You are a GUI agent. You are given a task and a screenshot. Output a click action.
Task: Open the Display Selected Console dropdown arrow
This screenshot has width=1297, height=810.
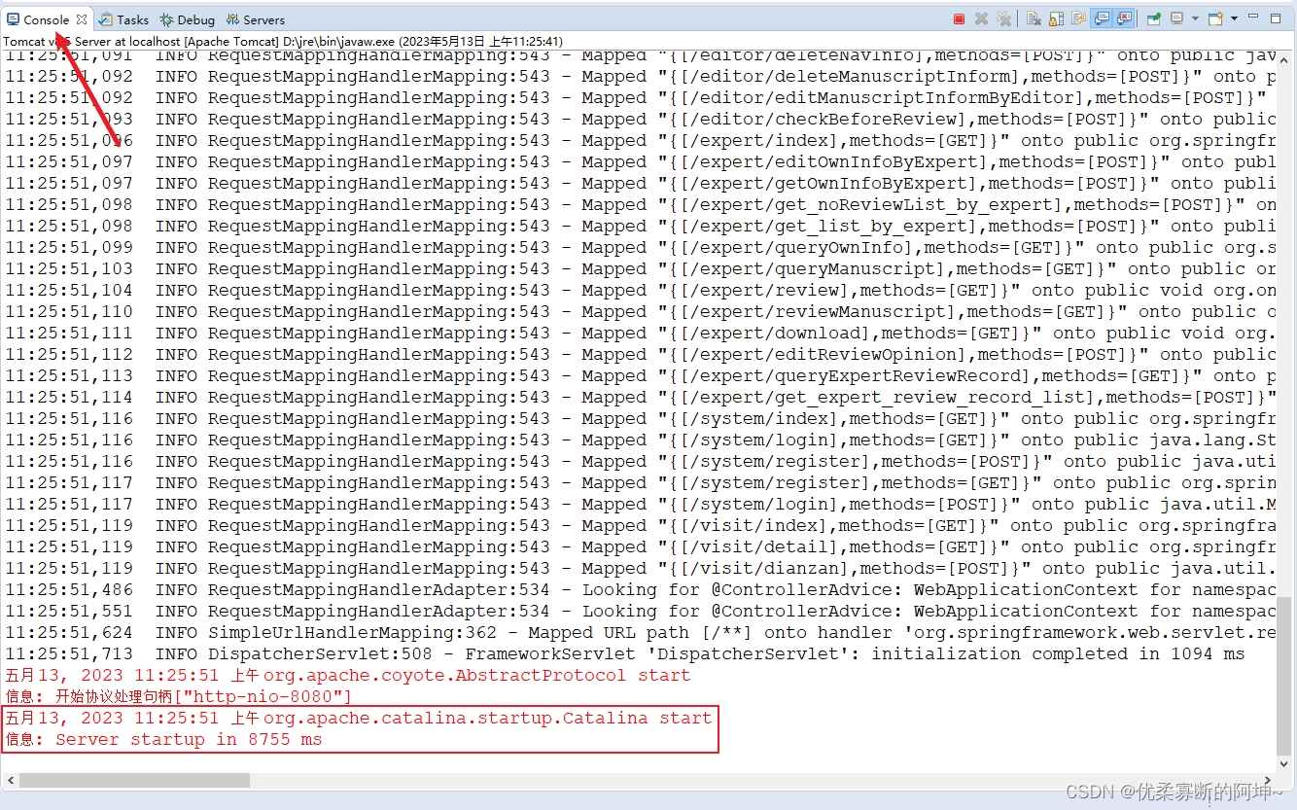point(1195,18)
